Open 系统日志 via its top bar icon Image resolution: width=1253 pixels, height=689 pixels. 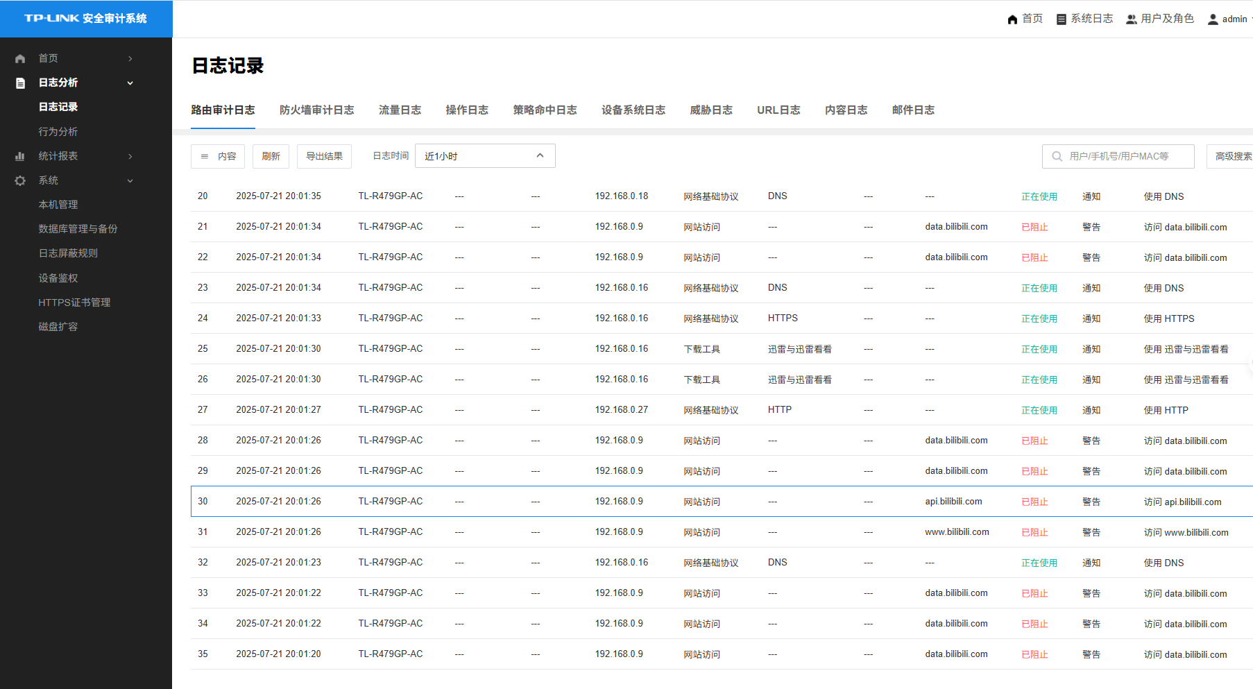[x=1061, y=19]
